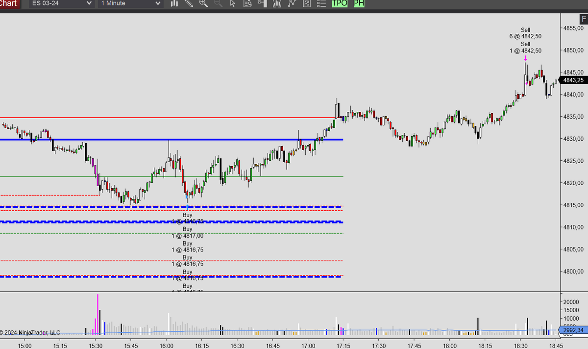Select the Chart tab label
Screen dimensions: 588x349
coord(10,3)
